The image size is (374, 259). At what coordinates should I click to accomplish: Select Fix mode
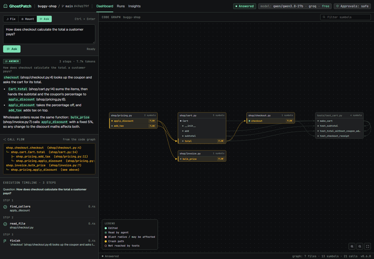tap(11, 19)
